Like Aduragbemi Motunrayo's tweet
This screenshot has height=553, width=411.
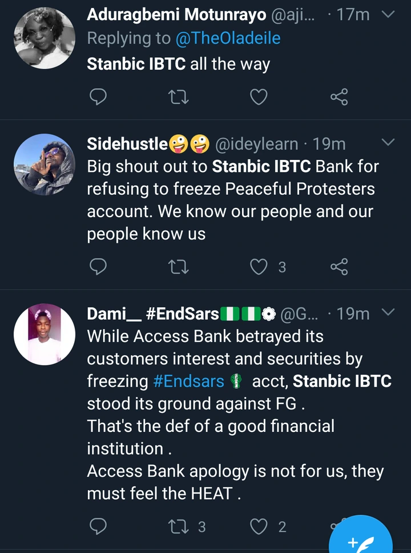coord(259,98)
